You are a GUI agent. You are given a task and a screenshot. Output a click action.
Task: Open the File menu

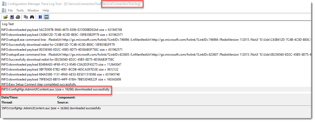coord(10,10)
